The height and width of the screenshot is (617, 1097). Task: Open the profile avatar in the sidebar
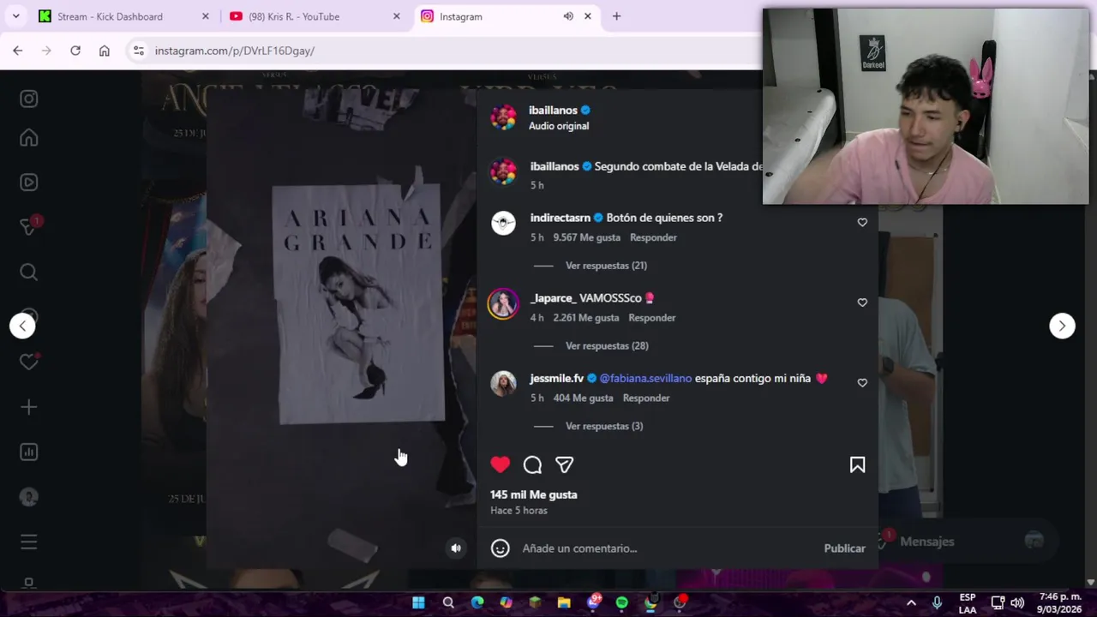pyautogui.click(x=29, y=497)
